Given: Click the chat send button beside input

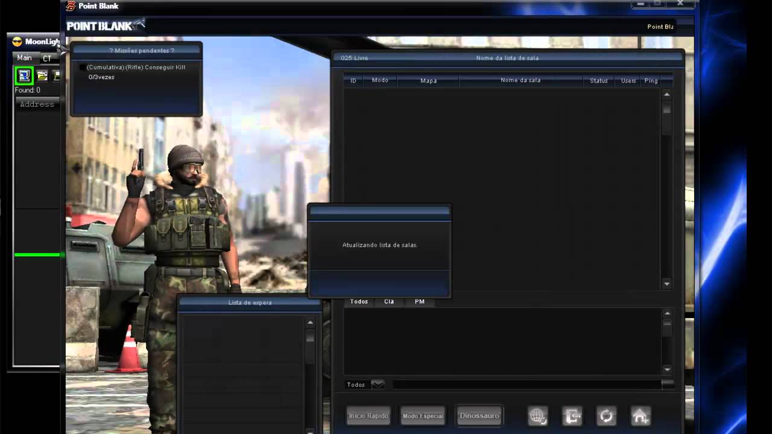Looking at the screenshot, I should pos(668,383).
